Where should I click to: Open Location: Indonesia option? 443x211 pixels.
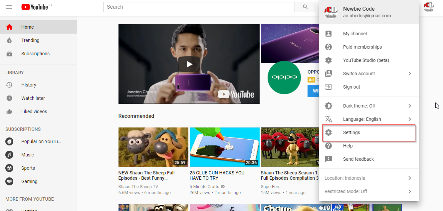(369, 178)
